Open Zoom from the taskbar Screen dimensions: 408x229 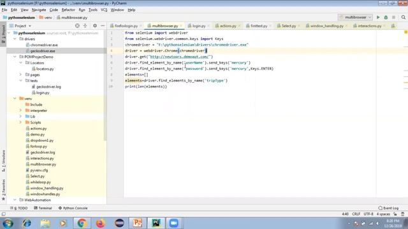174,223
